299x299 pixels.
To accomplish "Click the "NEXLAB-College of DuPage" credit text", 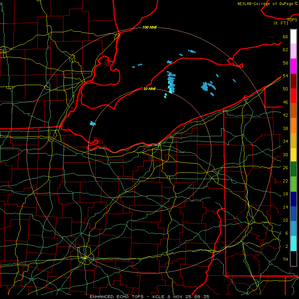I will [265, 4].
